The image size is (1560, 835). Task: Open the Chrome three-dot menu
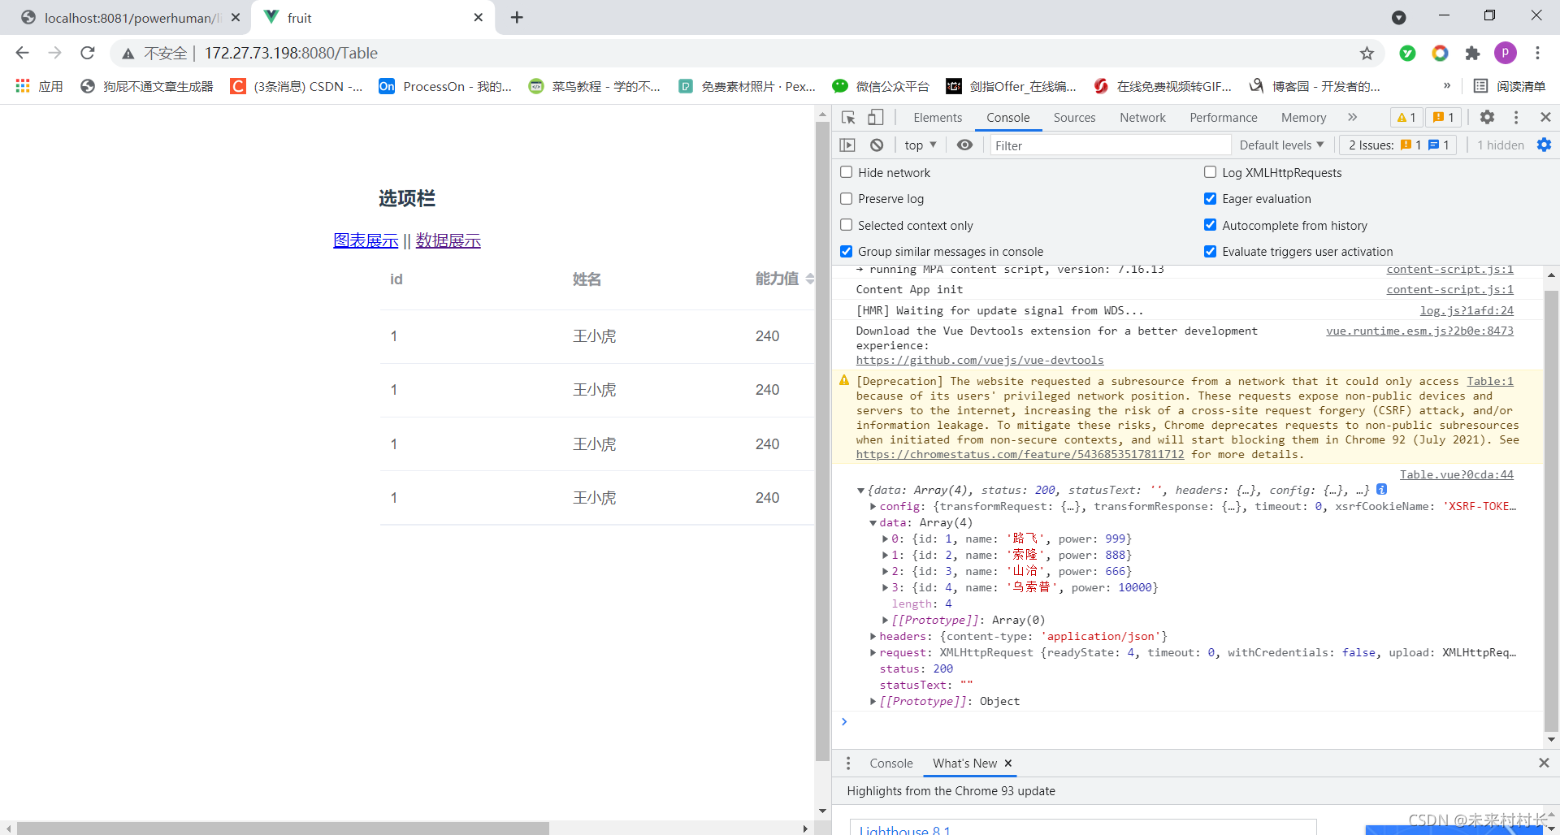(x=1537, y=53)
